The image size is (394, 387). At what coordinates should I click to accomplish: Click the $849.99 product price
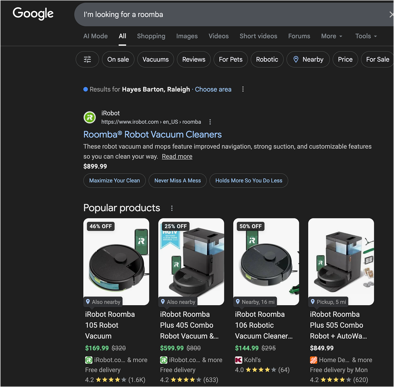coord(322,348)
